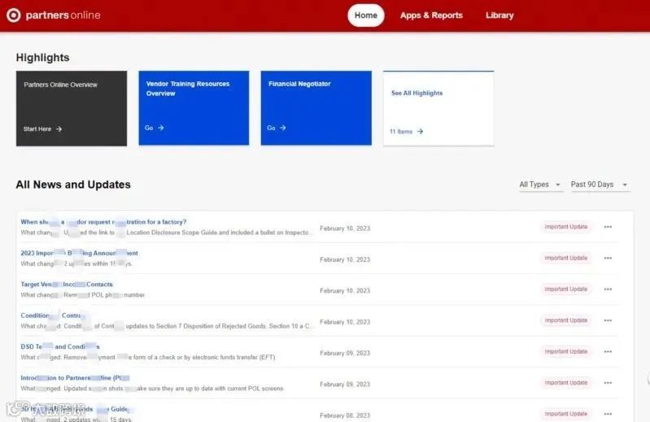Open more options for Vendor Income Contacts row
The image size is (650, 422).
(x=608, y=289)
